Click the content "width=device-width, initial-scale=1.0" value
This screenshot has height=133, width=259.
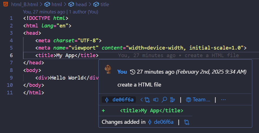tap(185, 48)
